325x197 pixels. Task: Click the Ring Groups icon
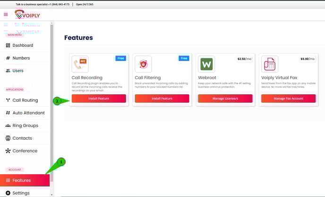(x=8, y=125)
